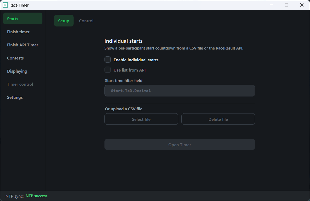310x201 pixels.
Task: Open Settings from the sidebar
Action: (x=23, y=97)
